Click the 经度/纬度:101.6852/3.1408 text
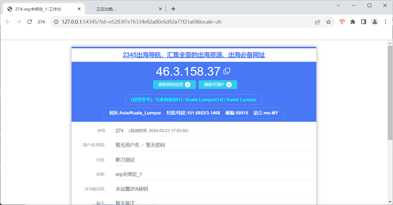 click(193, 113)
